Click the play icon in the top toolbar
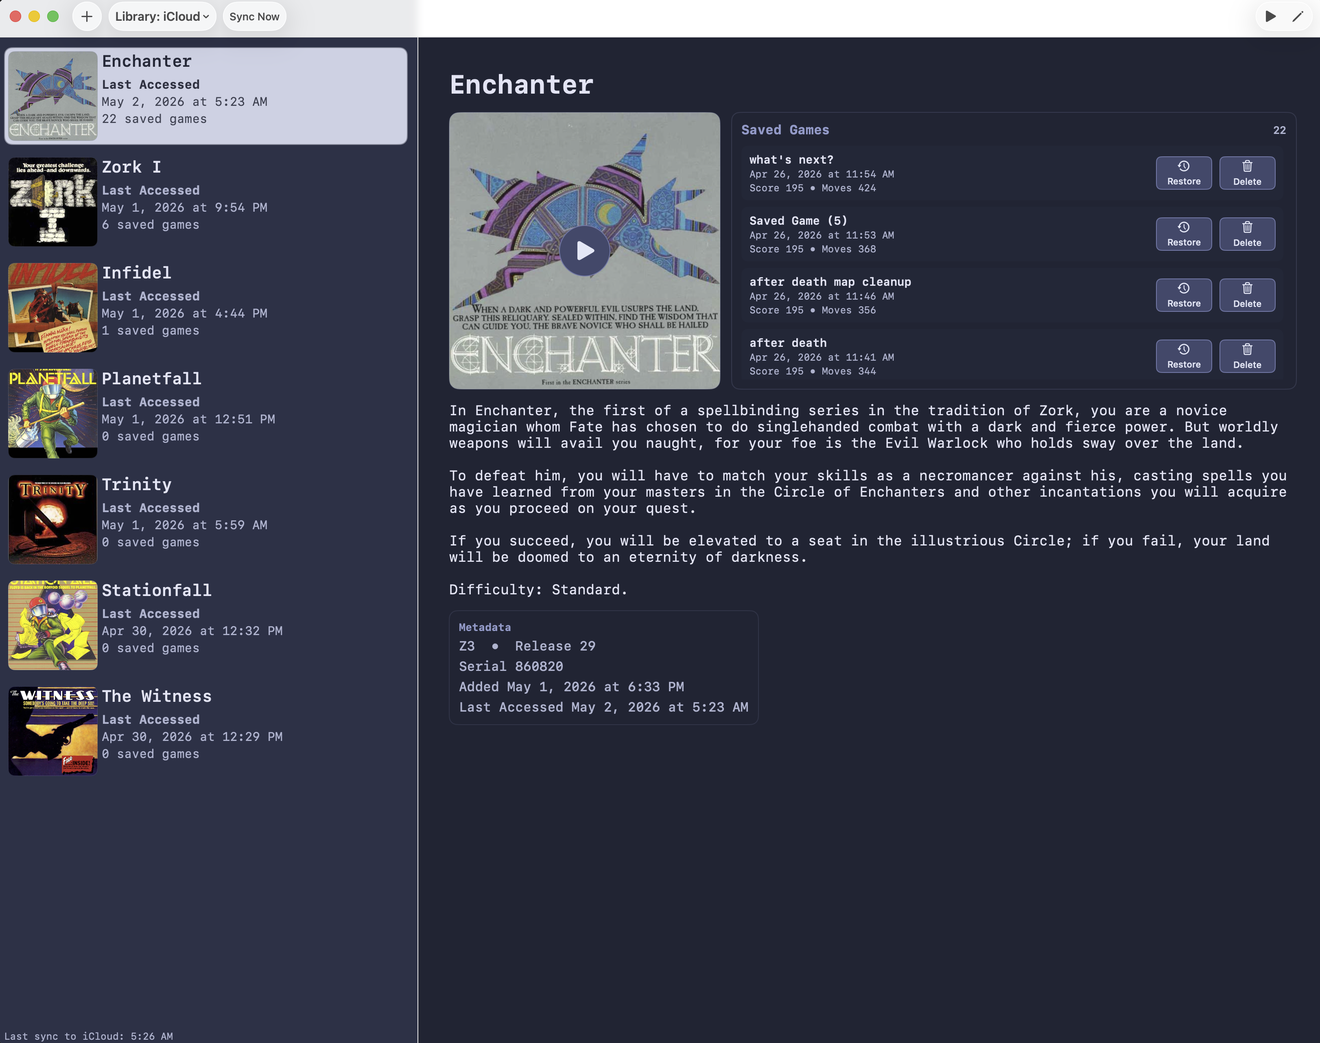The image size is (1320, 1043). point(1271,16)
